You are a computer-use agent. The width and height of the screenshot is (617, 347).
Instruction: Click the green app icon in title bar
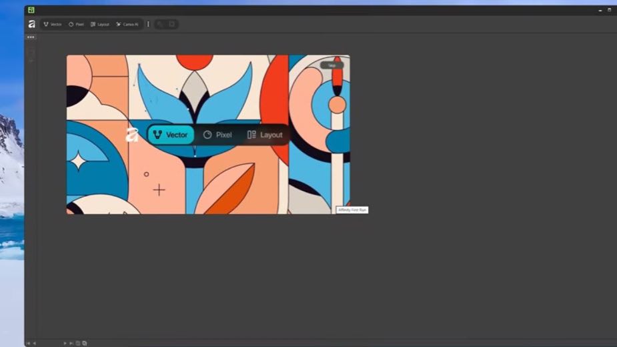[31, 10]
